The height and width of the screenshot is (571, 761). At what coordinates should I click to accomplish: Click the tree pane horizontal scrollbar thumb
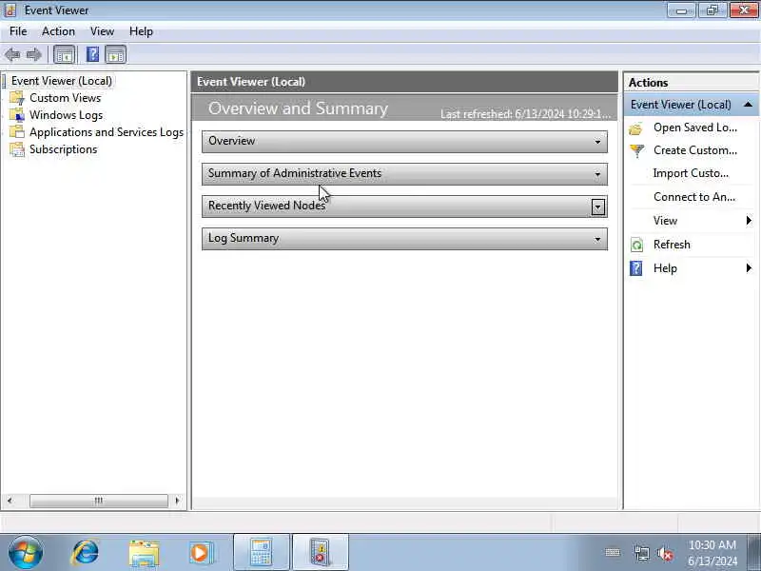[99, 501]
